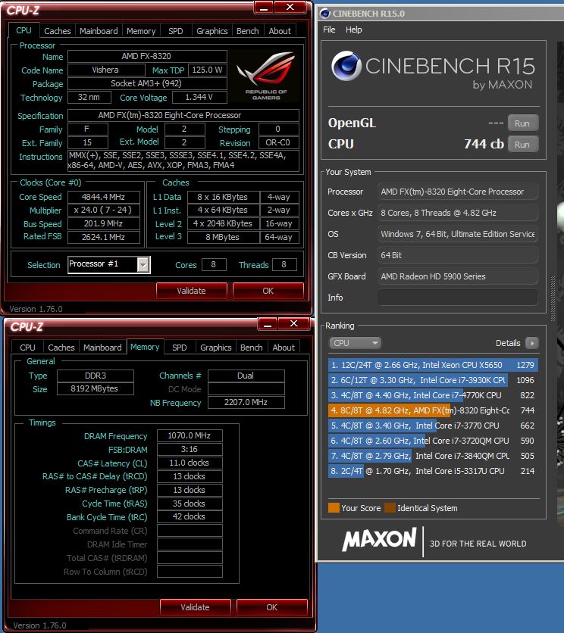This screenshot has height=633, width=564.
Task: Select ranking row Intel Xeon CPU X5650
Action: 433,365
